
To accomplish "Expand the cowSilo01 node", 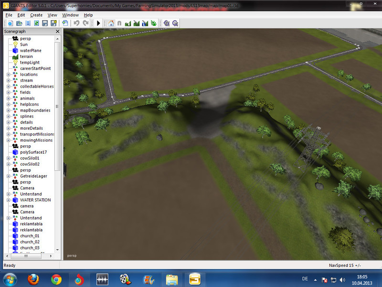I will tap(8, 158).
